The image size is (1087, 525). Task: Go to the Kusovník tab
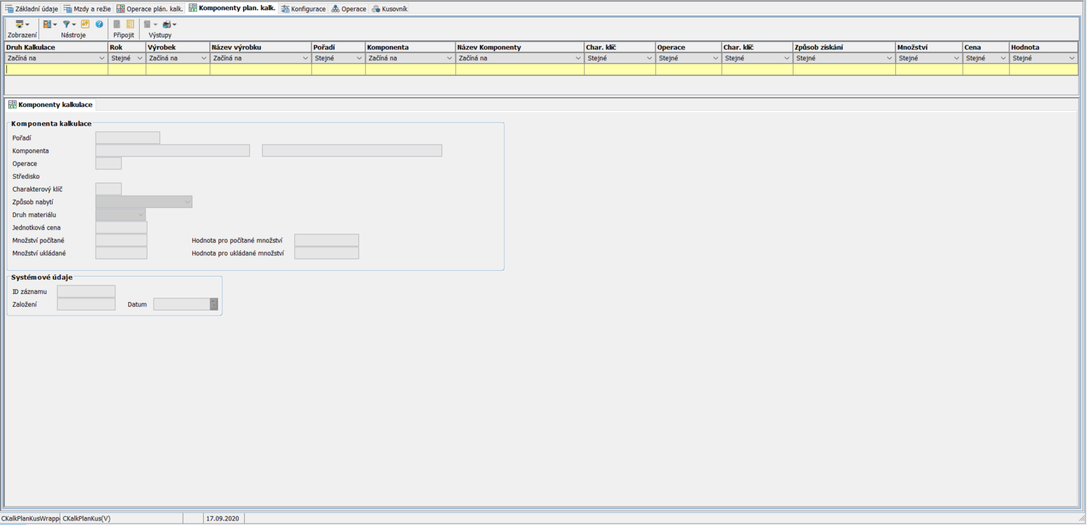(x=390, y=9)
